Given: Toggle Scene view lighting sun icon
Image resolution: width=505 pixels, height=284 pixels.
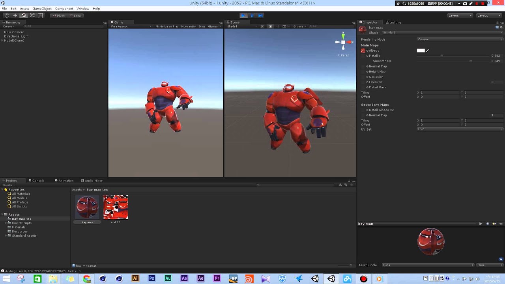Looking at the screenshot, I should pyautogui.click(x=270, y=26).
